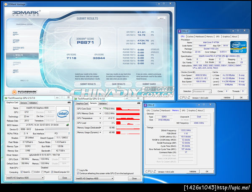252x192 pixels.
Task: Click the Intel logo in GPU-Z Graphics Card
Action: tap(63, 114)
